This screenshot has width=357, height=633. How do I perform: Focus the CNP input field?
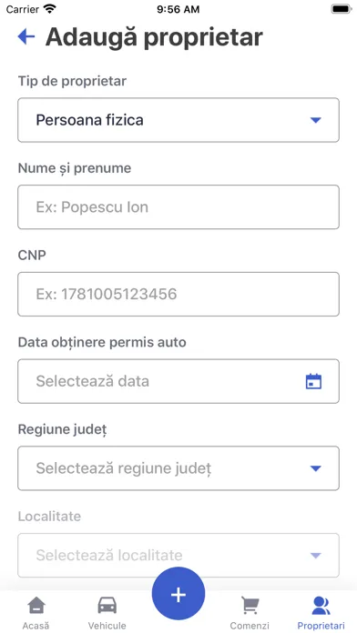click(178, 294)
